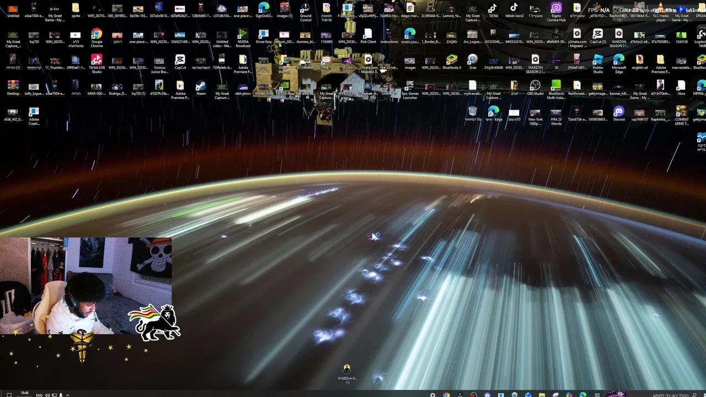Select the Desktop WinRAR archive icon
Image resolution: width=706 pixels, height=397 pixels.
click(x=13, y=88)
